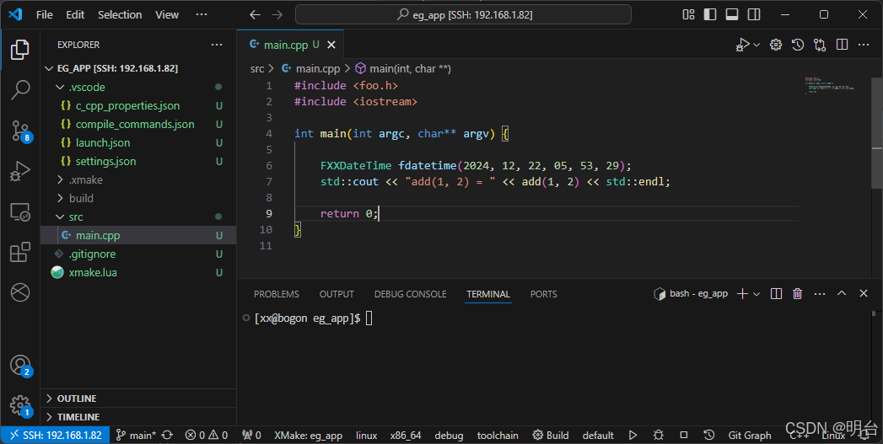Toggle the bottom panel visibility
This screenshot has width=883, height=444.
(x=732, y=14)
